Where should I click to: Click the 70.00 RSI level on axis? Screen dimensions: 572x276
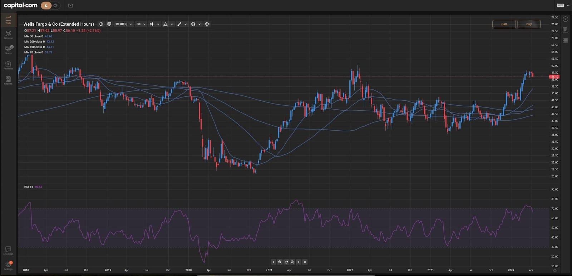(x=554, y=209)
